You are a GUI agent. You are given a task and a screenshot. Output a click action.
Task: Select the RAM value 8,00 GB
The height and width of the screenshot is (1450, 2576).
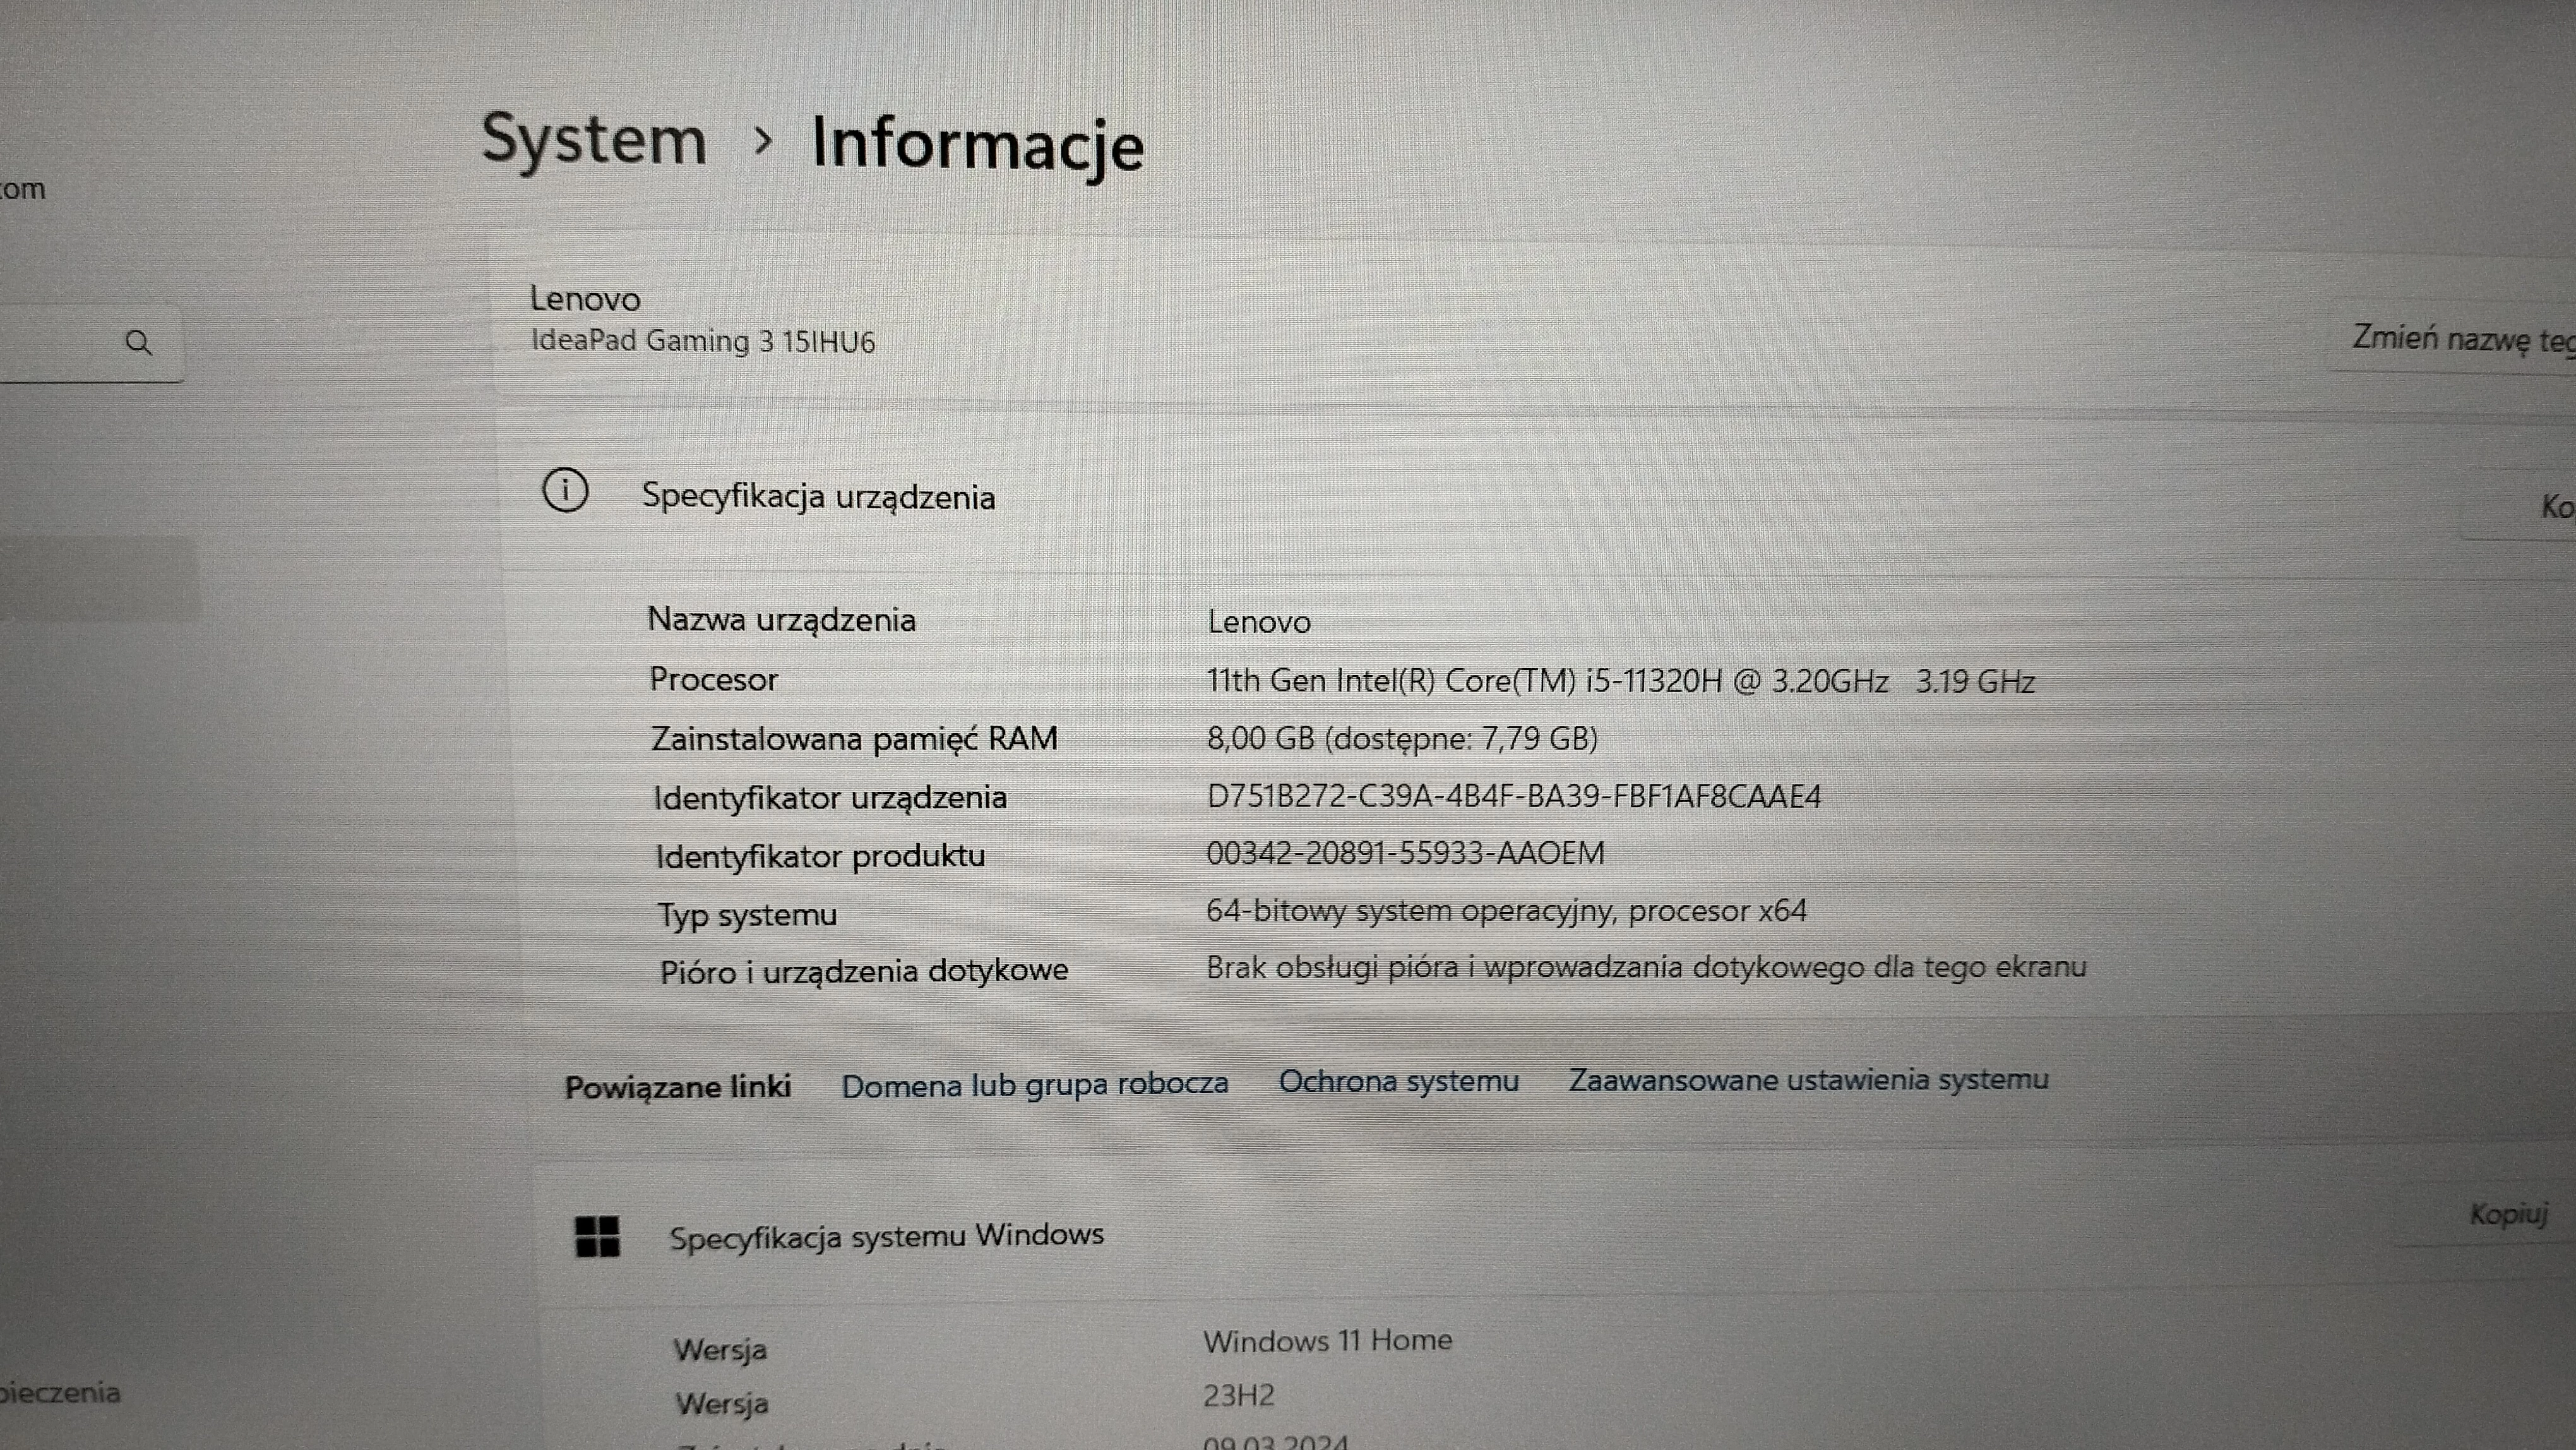click(1402, 738)
